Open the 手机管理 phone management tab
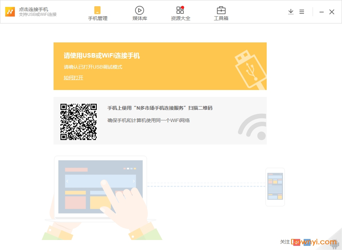 (98, 13)
